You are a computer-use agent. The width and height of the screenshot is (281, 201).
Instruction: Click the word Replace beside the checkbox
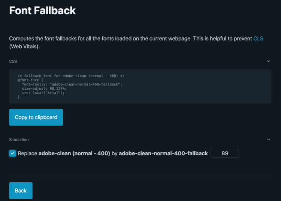pos(27,153)
